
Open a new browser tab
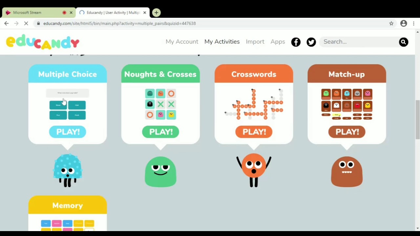(156, 12)
